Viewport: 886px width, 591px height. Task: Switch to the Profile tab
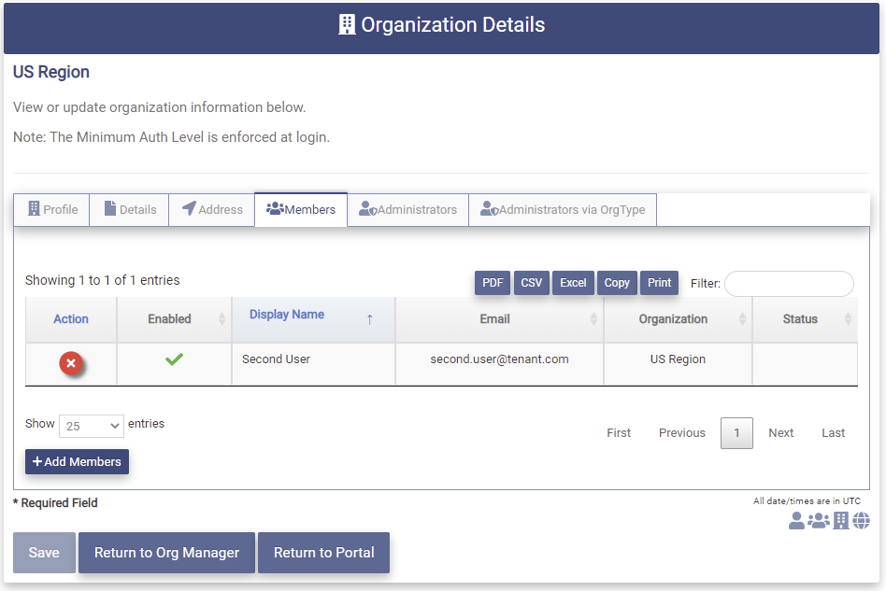click(x=52, y=209)
